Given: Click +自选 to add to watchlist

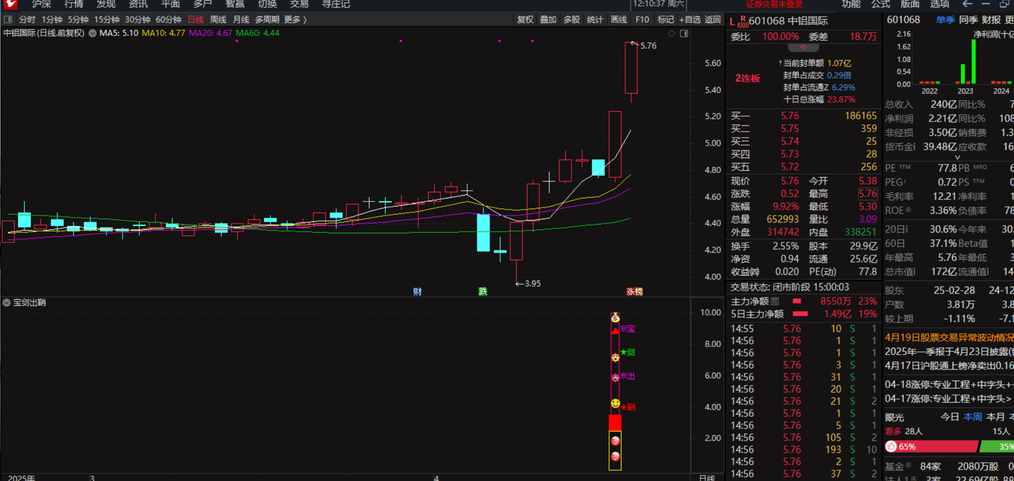Looking at the screenshot, I should (x=690, y=19).
